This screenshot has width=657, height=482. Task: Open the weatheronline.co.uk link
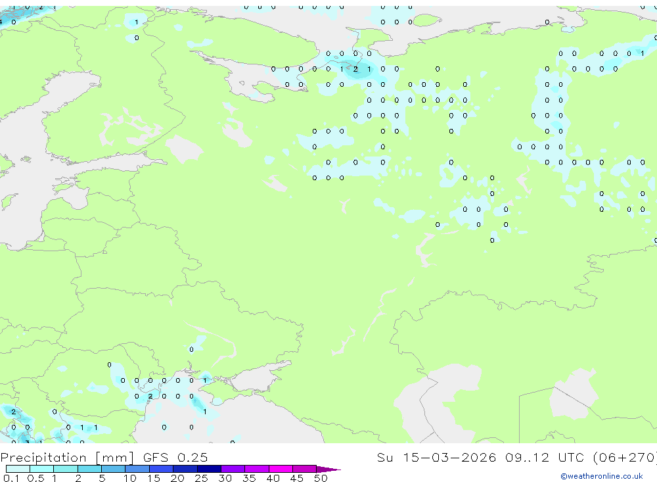(x=602, y=476)
